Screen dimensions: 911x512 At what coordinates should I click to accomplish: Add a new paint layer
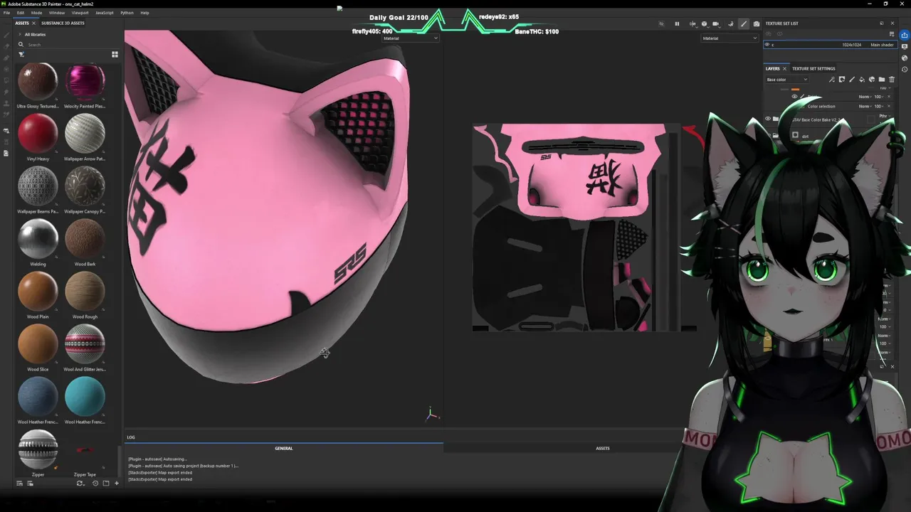click(852, 79)
